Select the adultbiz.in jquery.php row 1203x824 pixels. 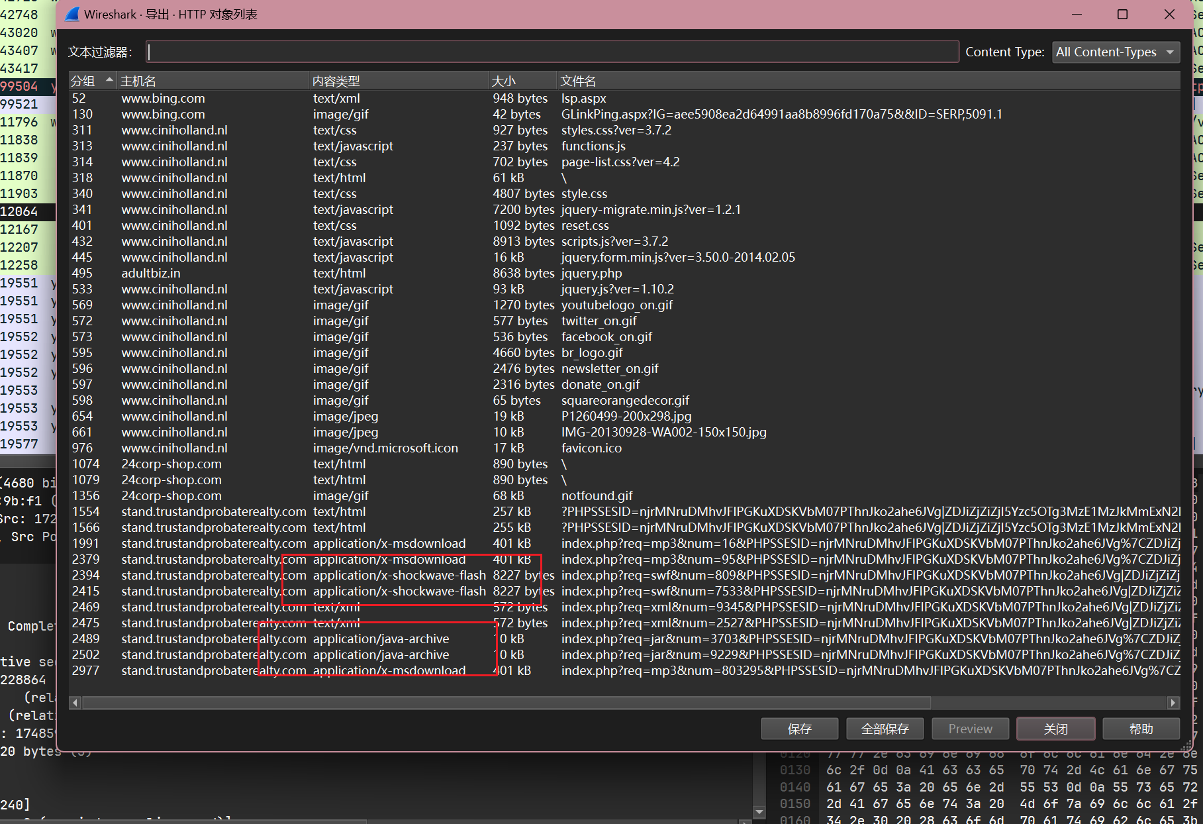click(x=591, y=274)
